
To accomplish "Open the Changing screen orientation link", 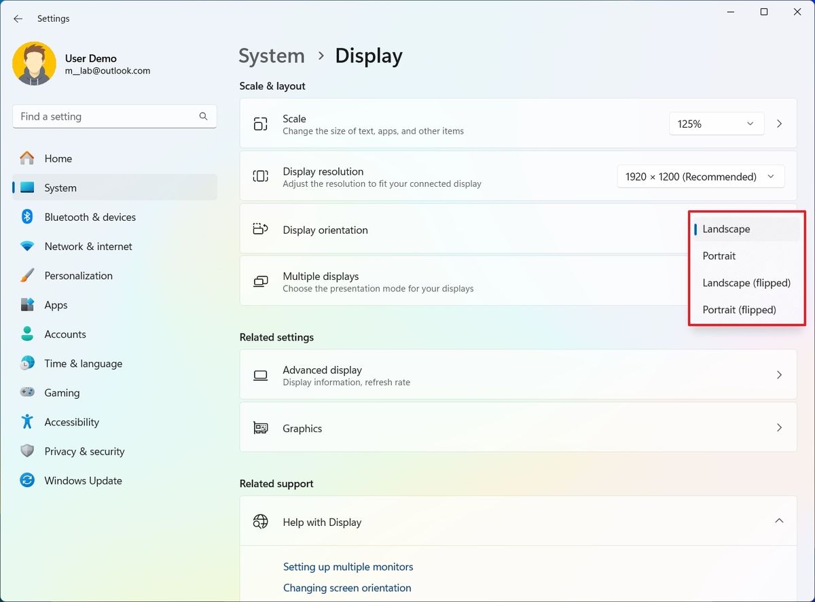I will (x=347, y=588).
